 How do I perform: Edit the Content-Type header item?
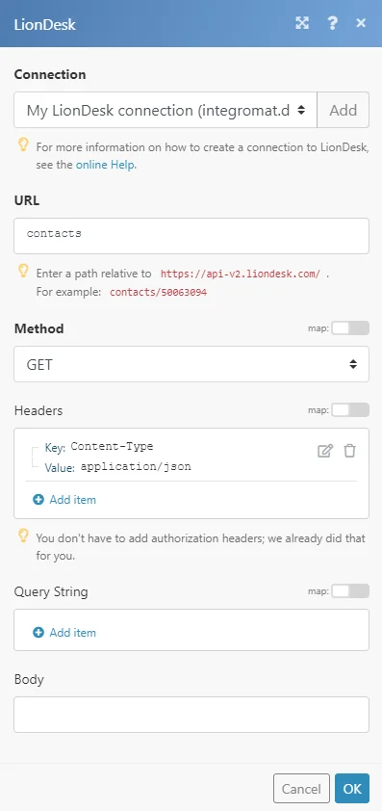pyautogui.click(x=325, y=451)
